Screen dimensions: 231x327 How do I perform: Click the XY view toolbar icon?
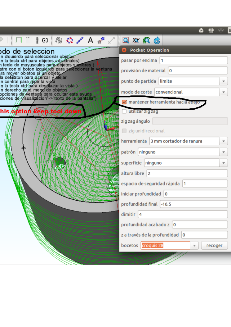pyautogui.click(x=136, y=40)
